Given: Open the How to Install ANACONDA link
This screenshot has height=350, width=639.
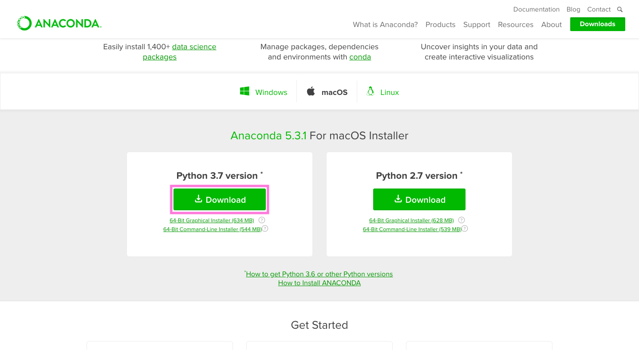Looking at the screenshot, I should click(x=319, y=283).
